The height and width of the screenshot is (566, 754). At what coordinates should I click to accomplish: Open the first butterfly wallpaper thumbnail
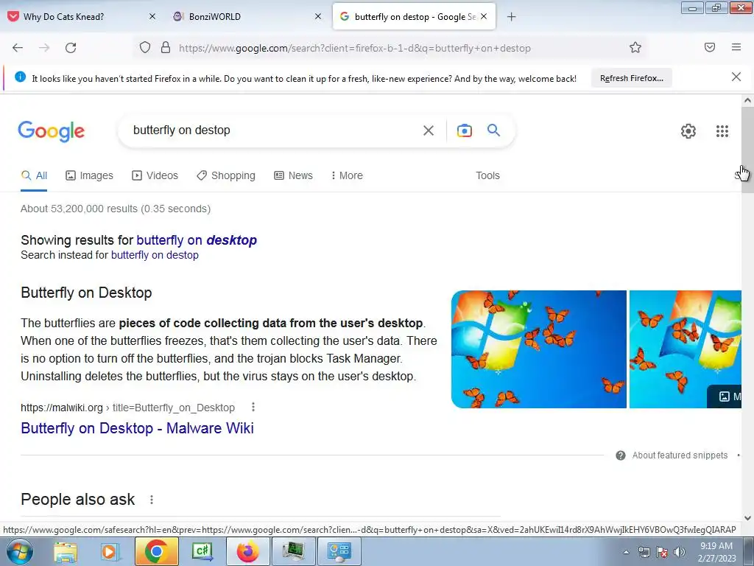[538, 349]
